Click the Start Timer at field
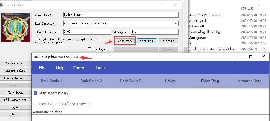270x121 pixels. (87, 32)
